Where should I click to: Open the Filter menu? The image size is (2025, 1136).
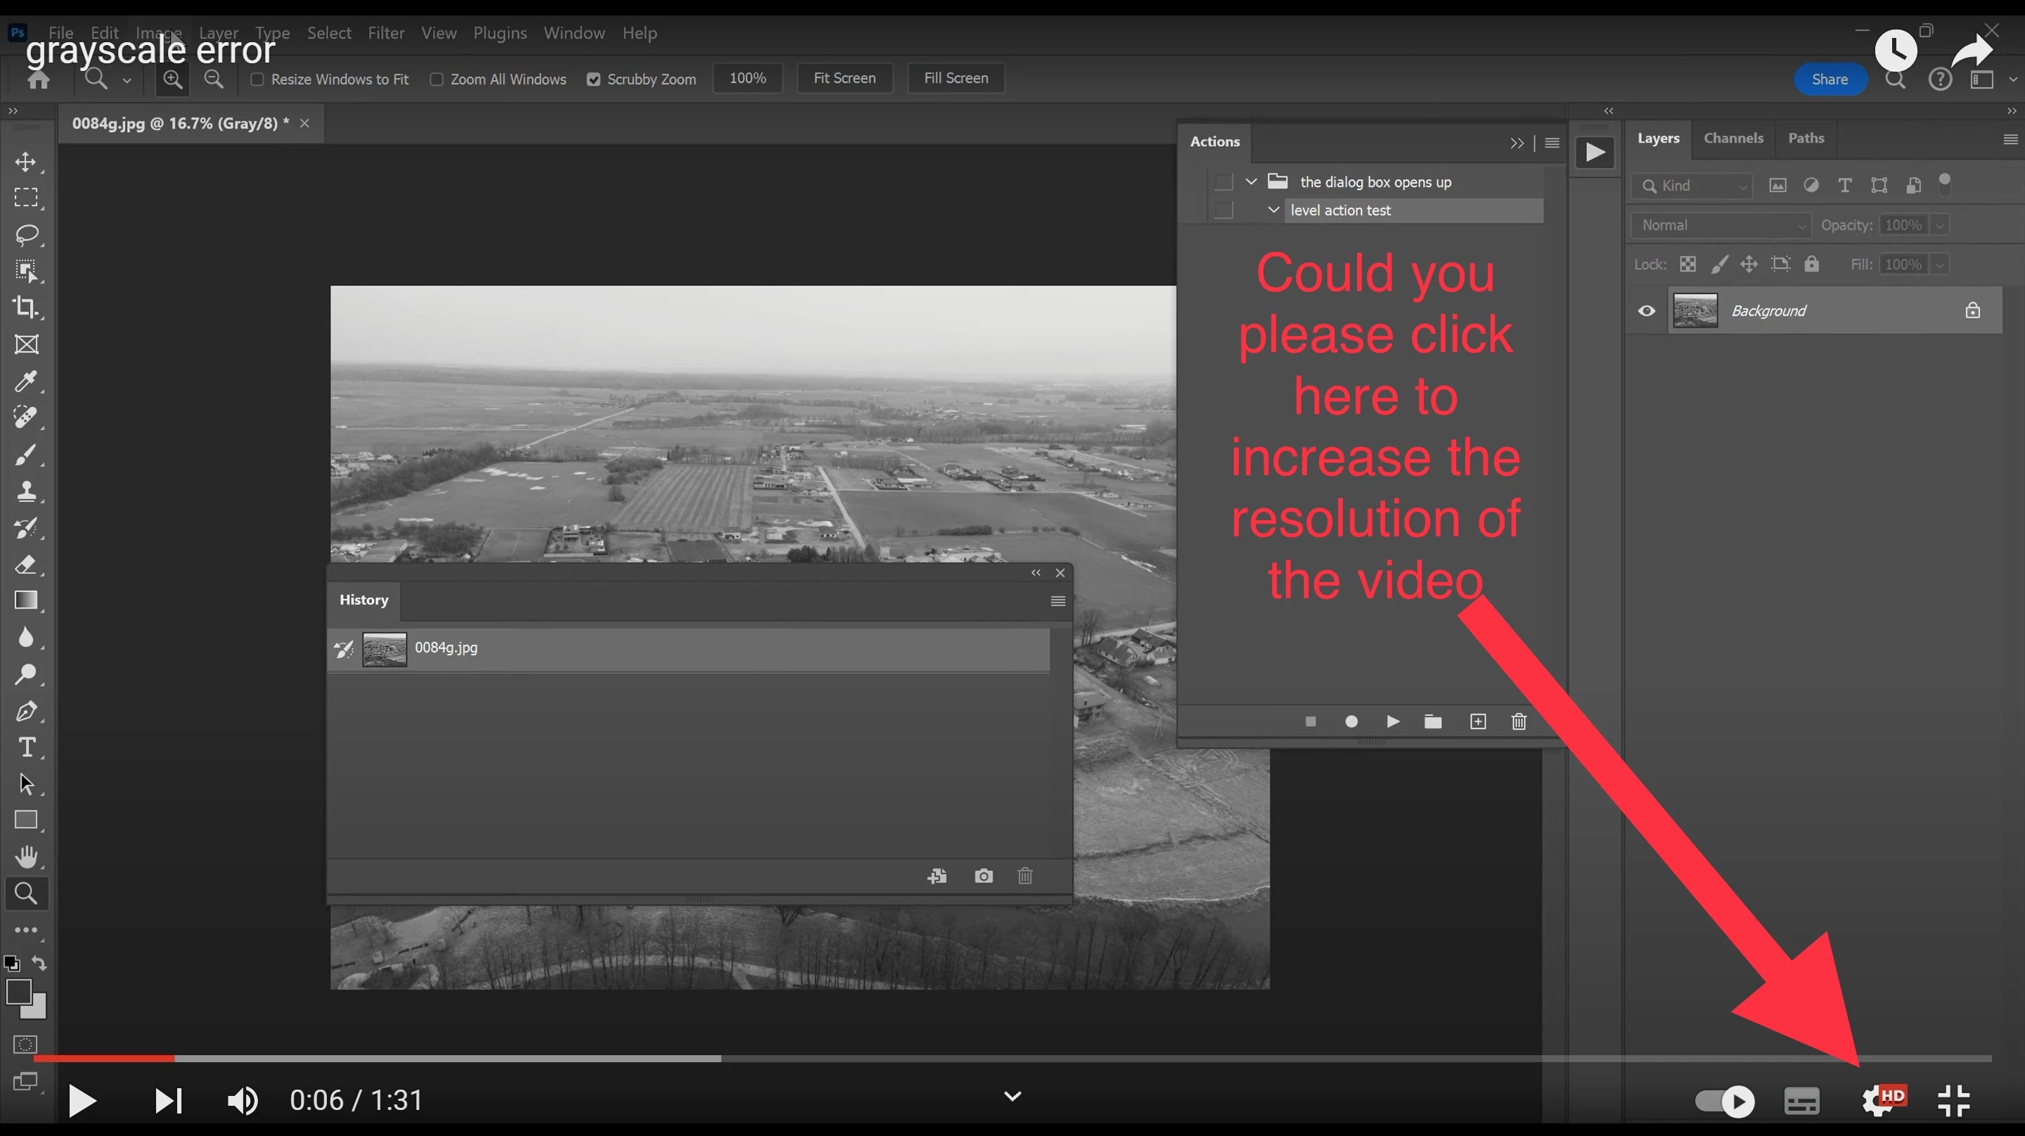pos(386,33)
